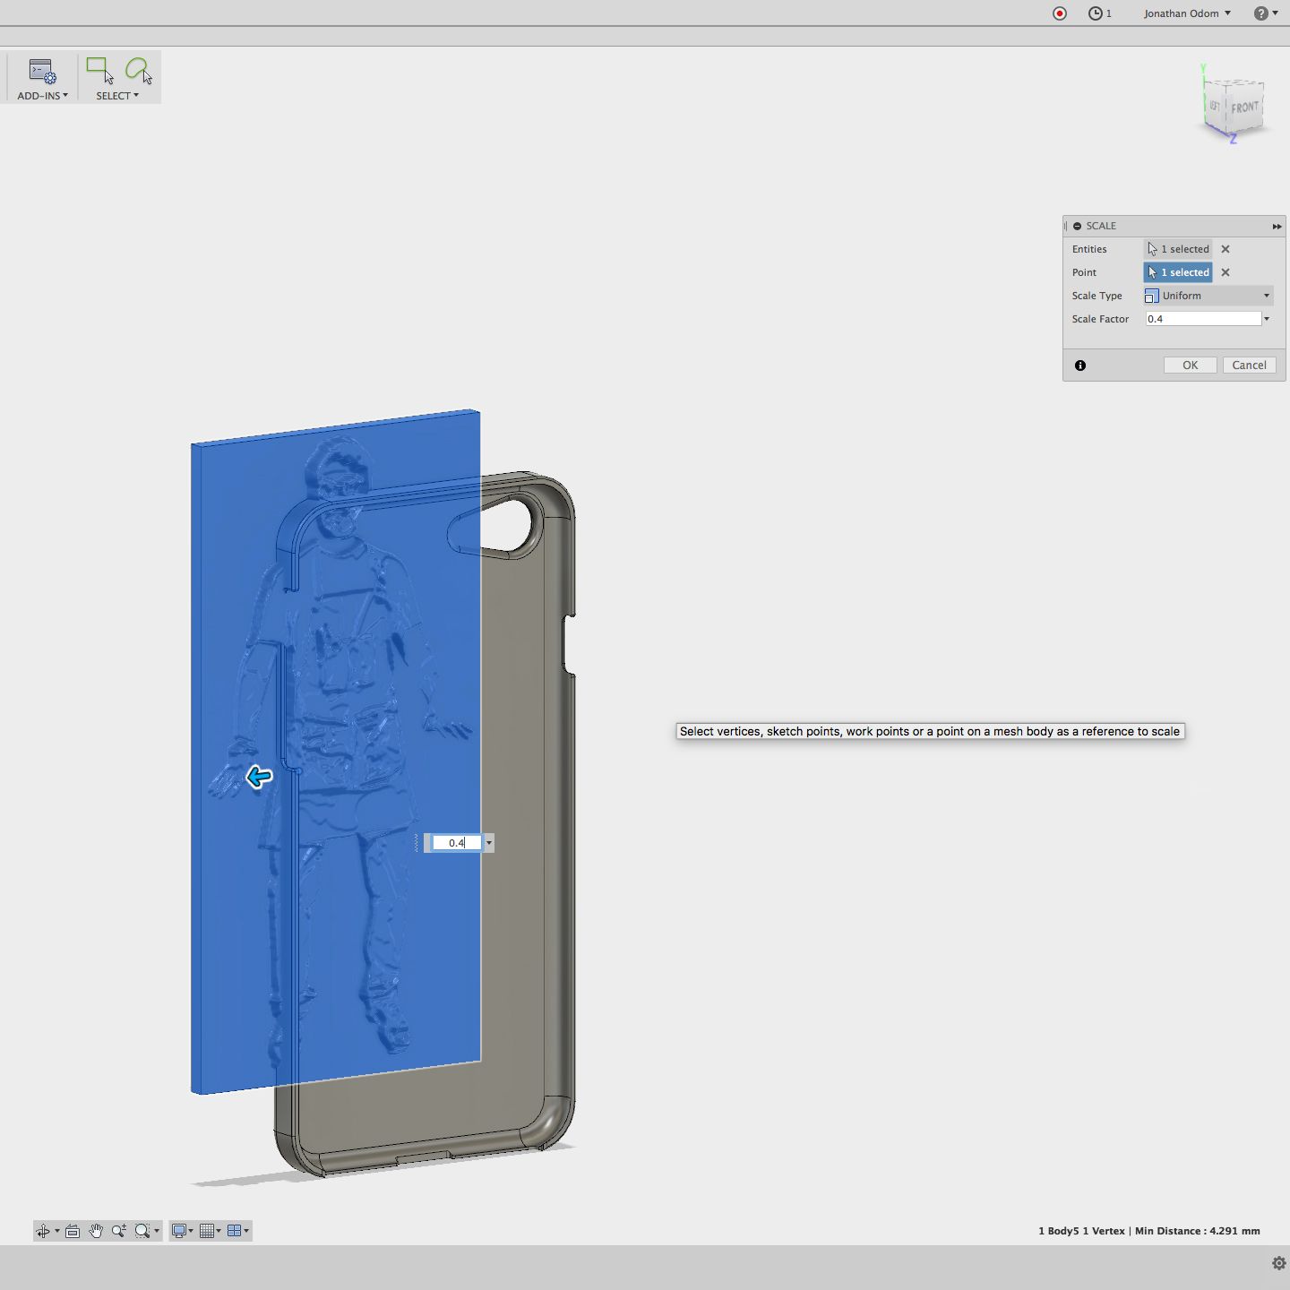Activate the Window Zoom tool
1290x1290 pixels.
[x=142, y=1230]
